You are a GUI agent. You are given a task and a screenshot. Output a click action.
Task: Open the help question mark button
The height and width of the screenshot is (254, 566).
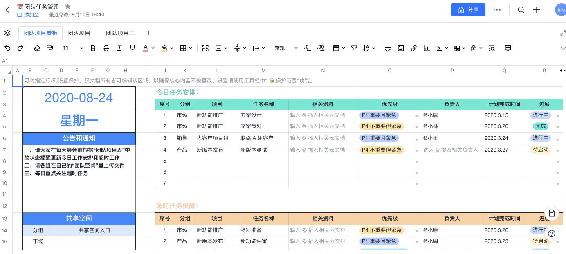pyautogui.click(x=552, y=234)
